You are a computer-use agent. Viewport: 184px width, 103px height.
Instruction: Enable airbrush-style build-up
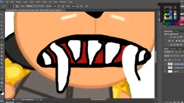[81, 6]
